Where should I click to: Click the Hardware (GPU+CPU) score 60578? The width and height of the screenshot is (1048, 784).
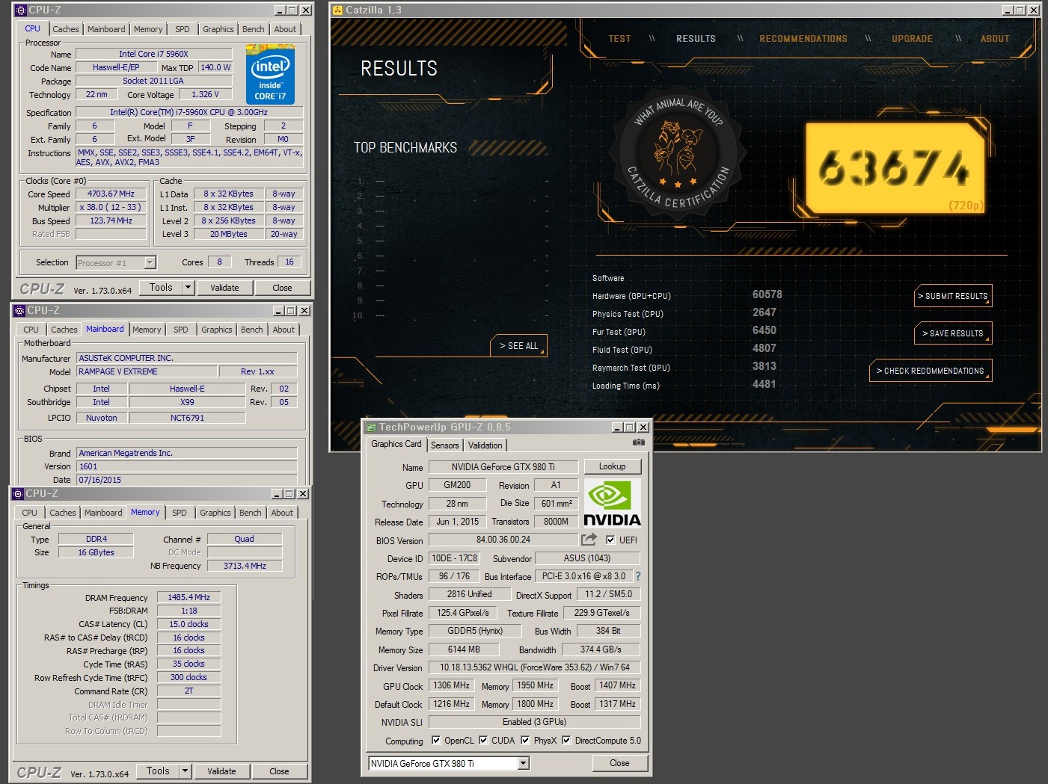point(767,294)
